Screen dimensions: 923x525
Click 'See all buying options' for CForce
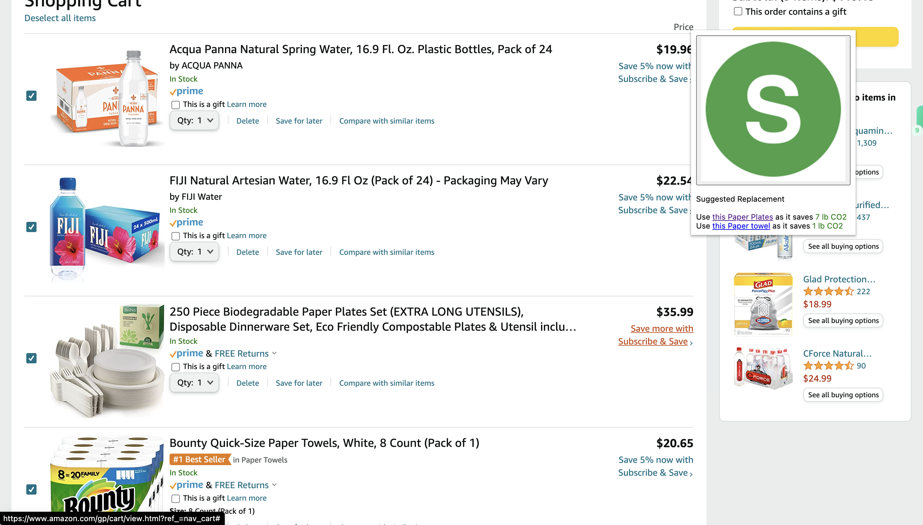point(843,394)
